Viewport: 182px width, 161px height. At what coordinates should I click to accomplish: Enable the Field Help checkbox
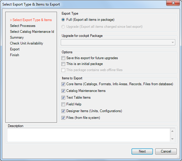[x=63, y=104]
